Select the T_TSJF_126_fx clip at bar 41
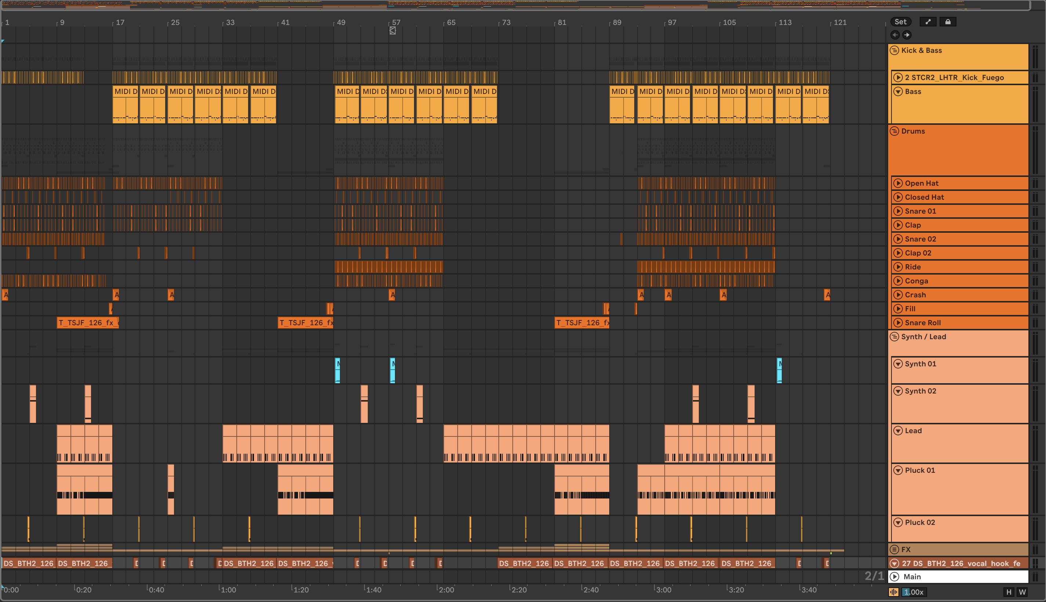1046x602 pixels. (305, 323)
